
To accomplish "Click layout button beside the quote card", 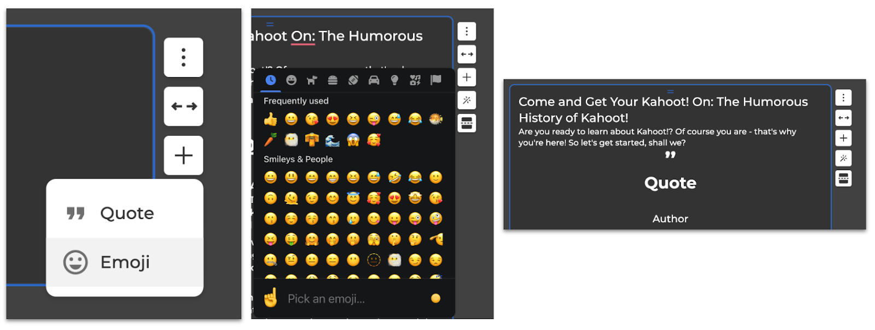I will (x=843, y=178).
